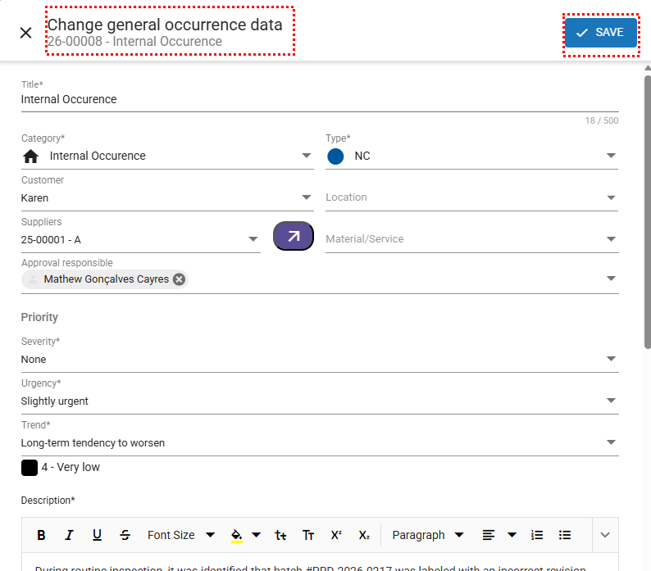
Task: Remove Mathew Gonçalves Cayres chip
Action: tap(179, 279)
